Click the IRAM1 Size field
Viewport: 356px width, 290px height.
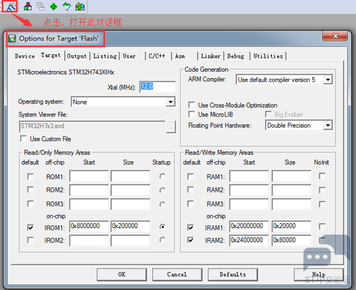click(291, 227)
